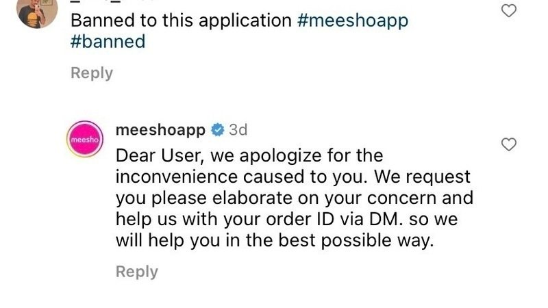Viewport: 548px width, 308px height.
Task: Like the 'Banned to this application' comment
Action: [509, 11]
